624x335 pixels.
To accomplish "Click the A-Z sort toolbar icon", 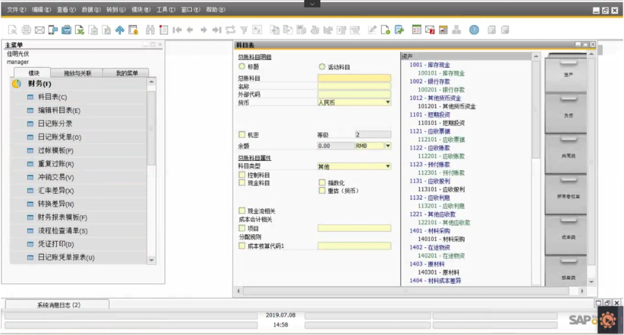I will tap(257, 30).
